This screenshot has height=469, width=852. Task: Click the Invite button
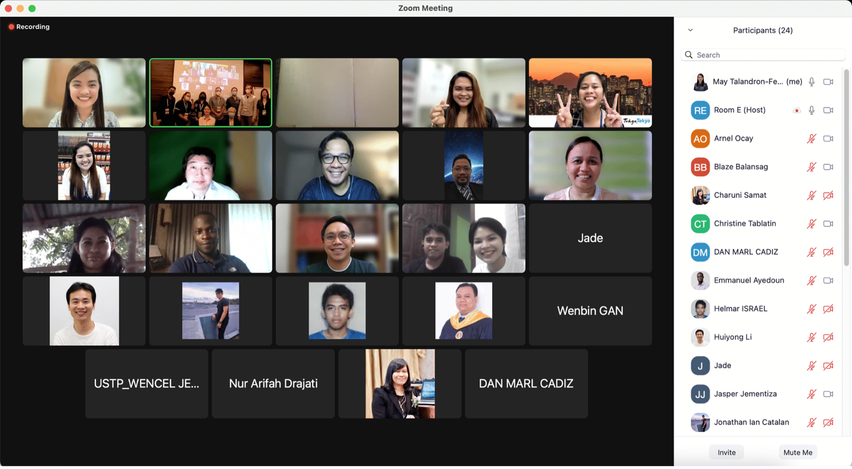pos(726,452)
